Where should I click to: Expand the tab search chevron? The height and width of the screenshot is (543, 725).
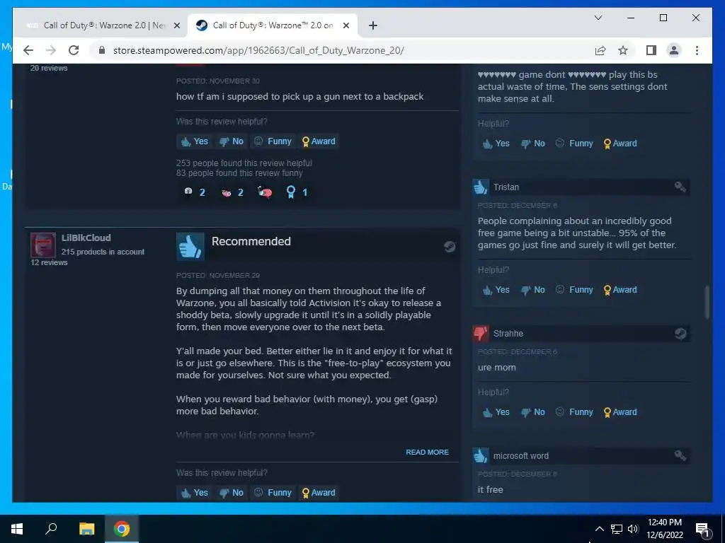click(598, 18)
